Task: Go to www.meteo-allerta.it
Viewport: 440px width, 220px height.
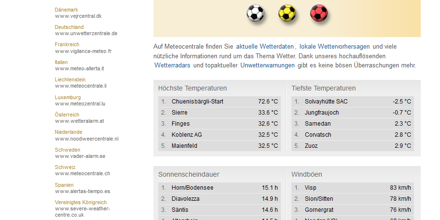Action: [79, 68]
